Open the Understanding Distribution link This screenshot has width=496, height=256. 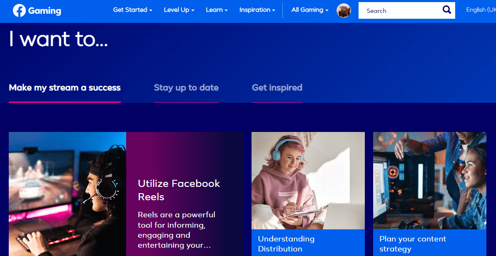click(286, 244)
